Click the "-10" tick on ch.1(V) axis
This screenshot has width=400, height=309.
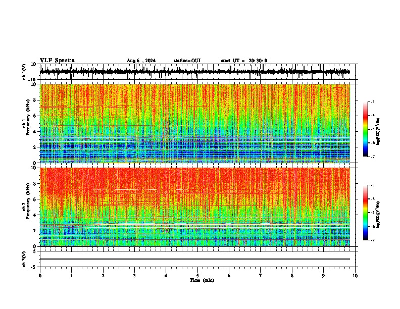click(33, 80)
